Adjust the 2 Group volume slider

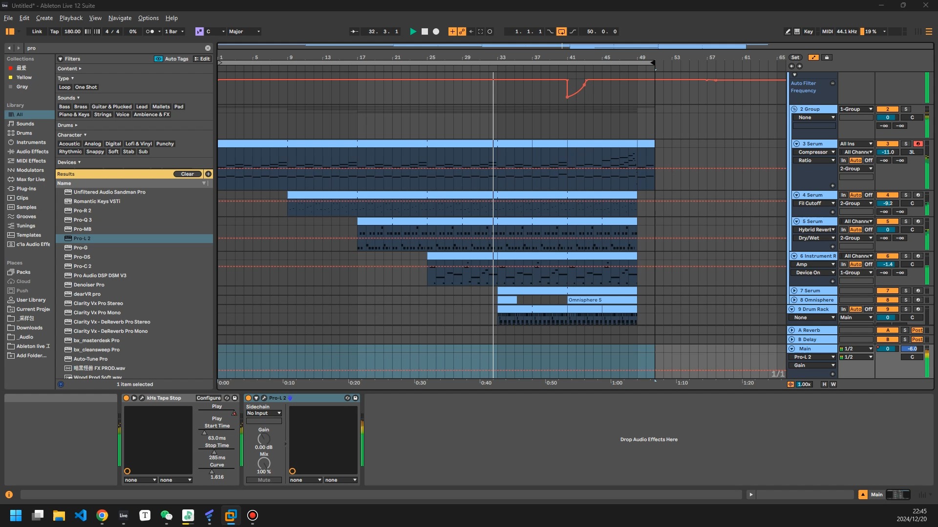(887, 118)
